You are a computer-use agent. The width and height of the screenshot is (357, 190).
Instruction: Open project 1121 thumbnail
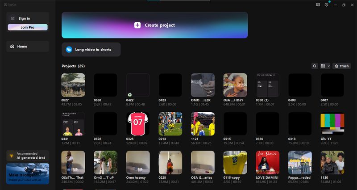(x=203, y=124)
